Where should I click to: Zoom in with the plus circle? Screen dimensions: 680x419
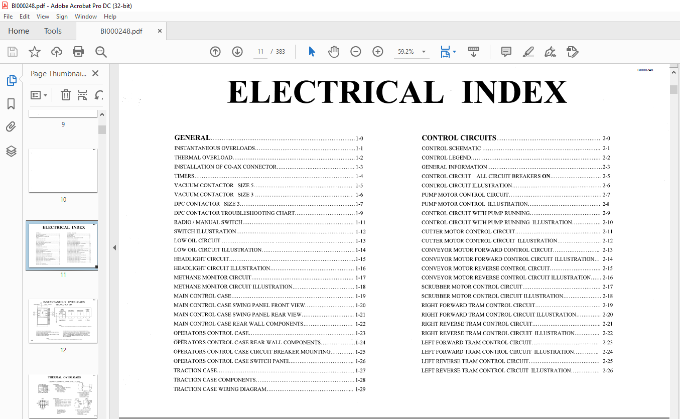coord(378,52)
